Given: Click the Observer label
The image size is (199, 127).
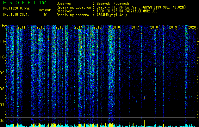Looking at the screenshot, I should tap(64, 3).
